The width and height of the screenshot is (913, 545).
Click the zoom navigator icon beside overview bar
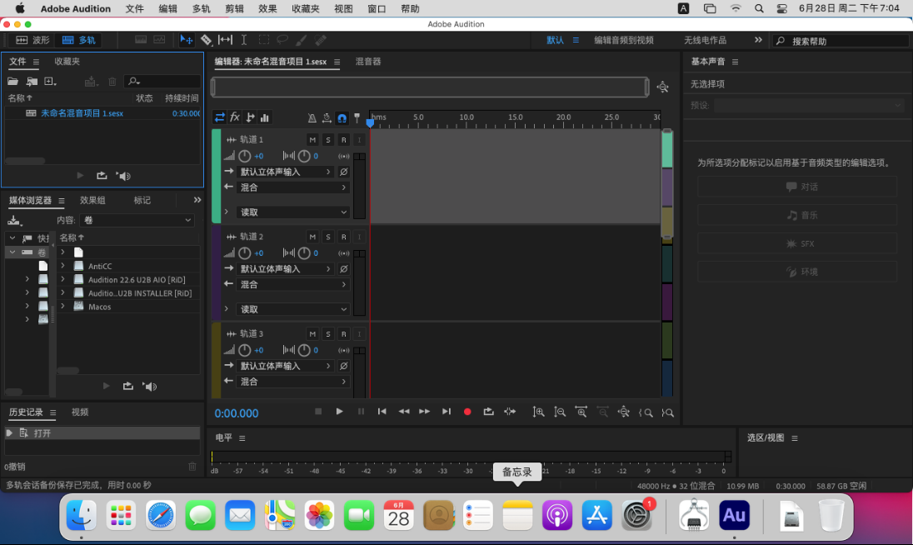pyautogui.click(x=662, y=87)
